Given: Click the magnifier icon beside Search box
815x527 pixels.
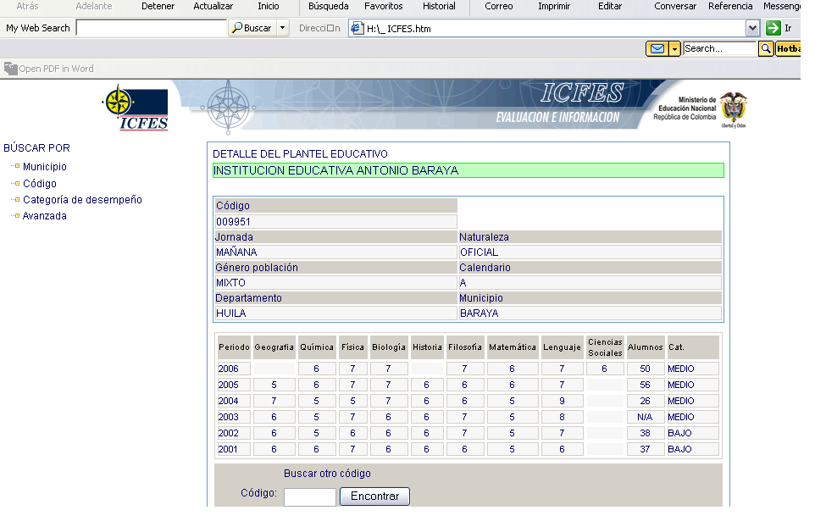Looking at the screenshot, I should click(766, 49).
